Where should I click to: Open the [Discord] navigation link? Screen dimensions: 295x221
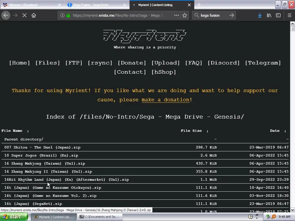click(x=224, y=63)
